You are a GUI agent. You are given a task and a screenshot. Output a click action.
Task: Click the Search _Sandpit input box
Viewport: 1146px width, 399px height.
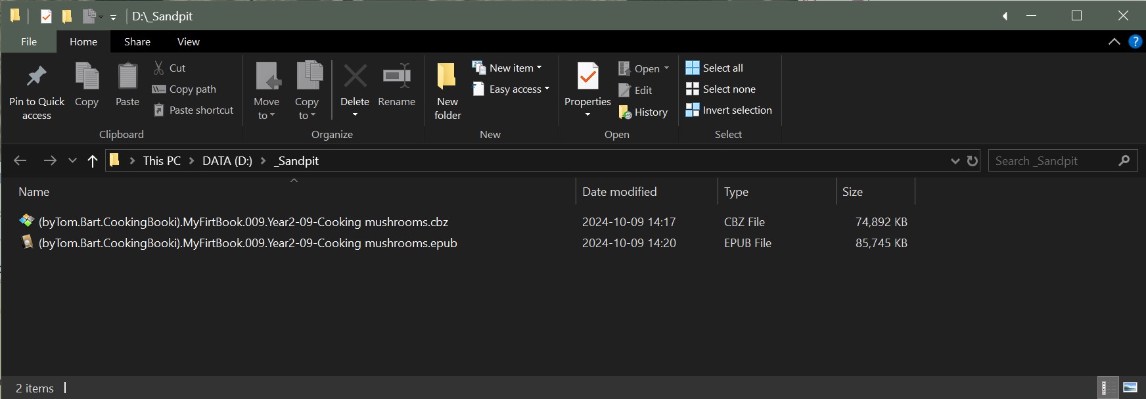pyautogui.click(x=1053, y=161)
